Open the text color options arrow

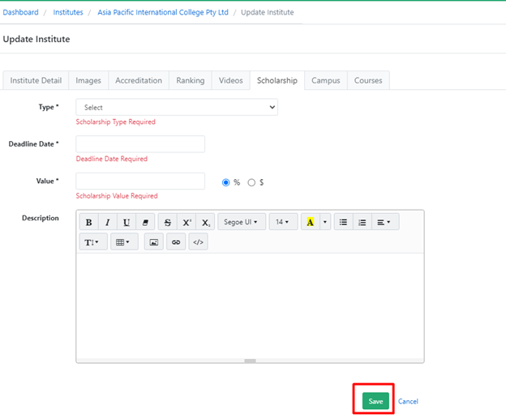click(x=325, y=222)
